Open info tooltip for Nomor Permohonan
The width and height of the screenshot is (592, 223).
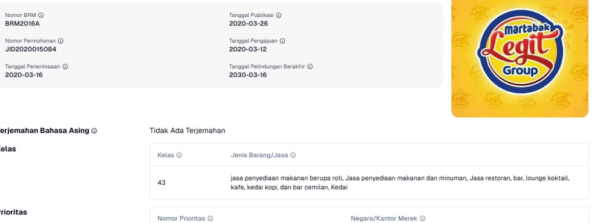point(60,41)
